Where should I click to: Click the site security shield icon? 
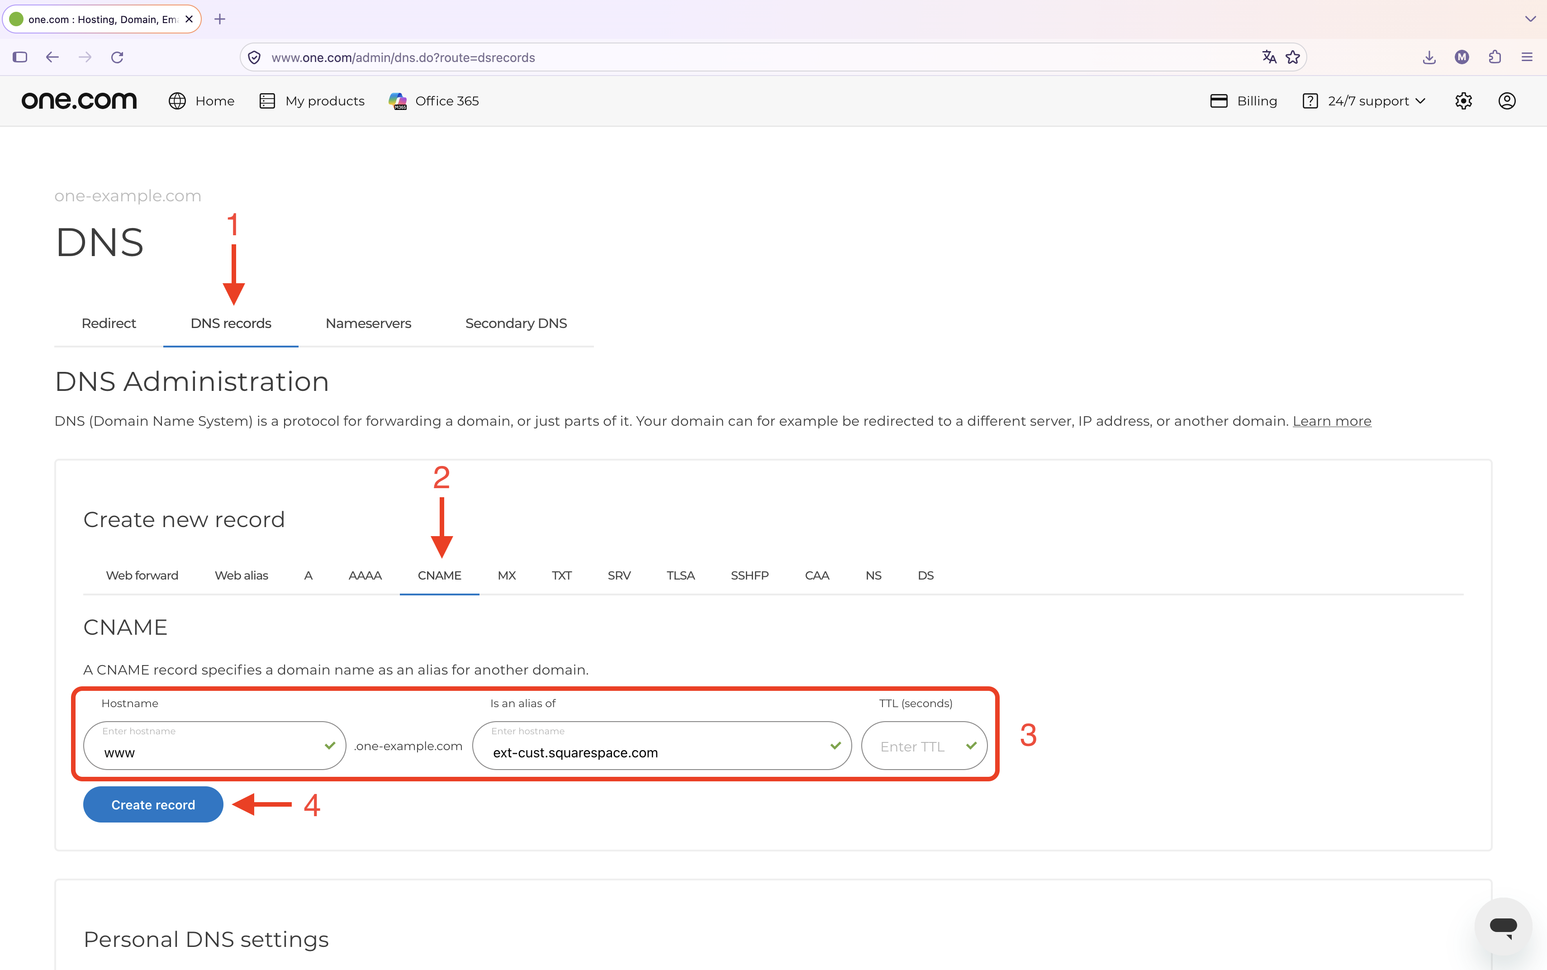click(254, 57)
